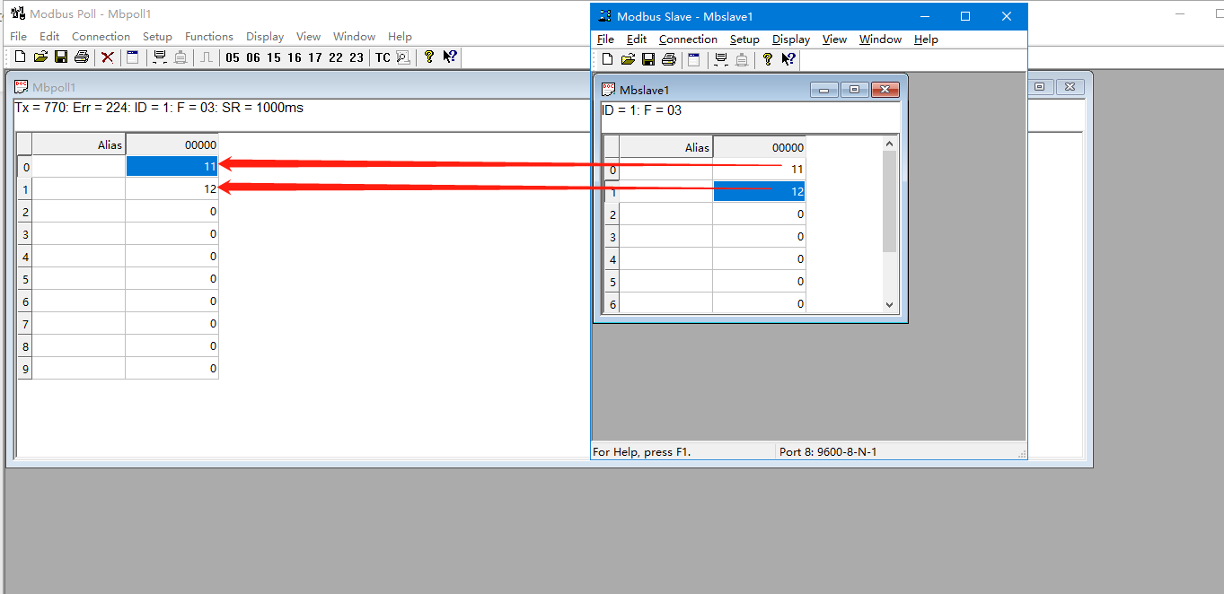Click Connect icon in Modbus Slave toolbar
Screen dimensions: 1224x594
720,60
